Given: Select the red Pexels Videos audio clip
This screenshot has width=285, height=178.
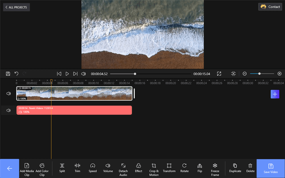Looking at the screenshot, I should [74, 110].
